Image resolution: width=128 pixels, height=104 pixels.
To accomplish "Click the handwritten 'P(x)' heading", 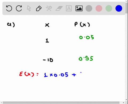I will pos(82,24).
